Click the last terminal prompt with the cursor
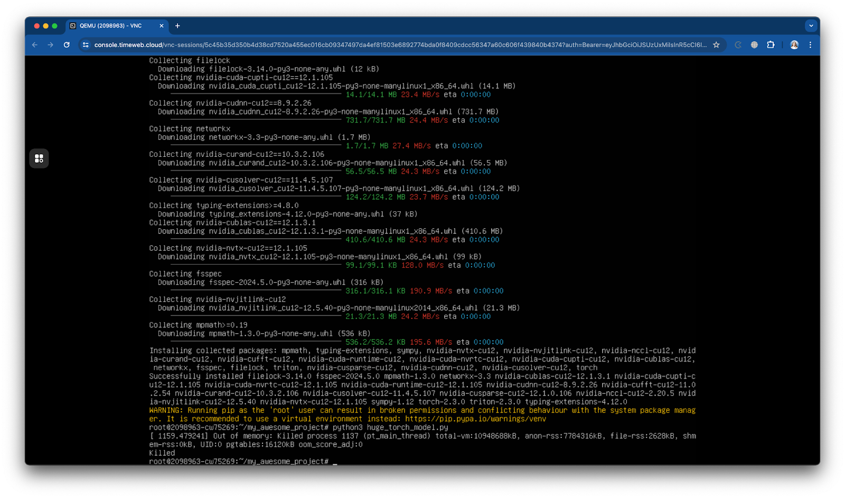 coord(243,462)
